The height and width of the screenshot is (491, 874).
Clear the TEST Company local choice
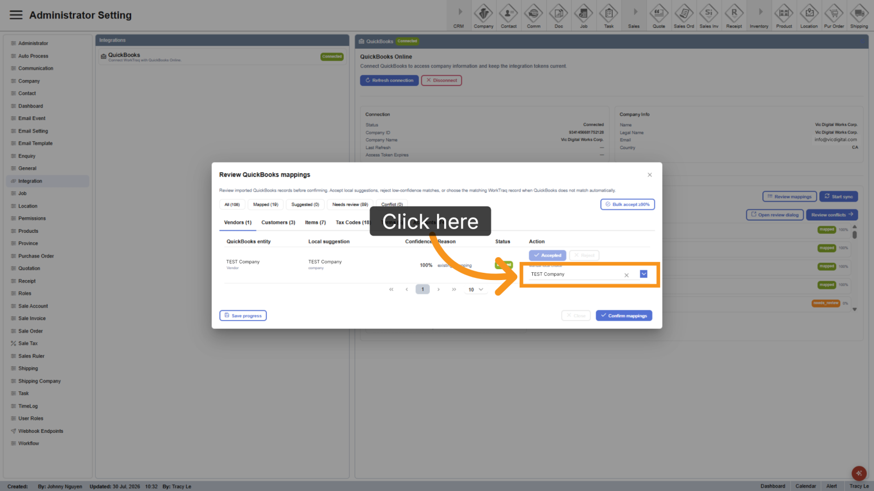pos(626,275)
